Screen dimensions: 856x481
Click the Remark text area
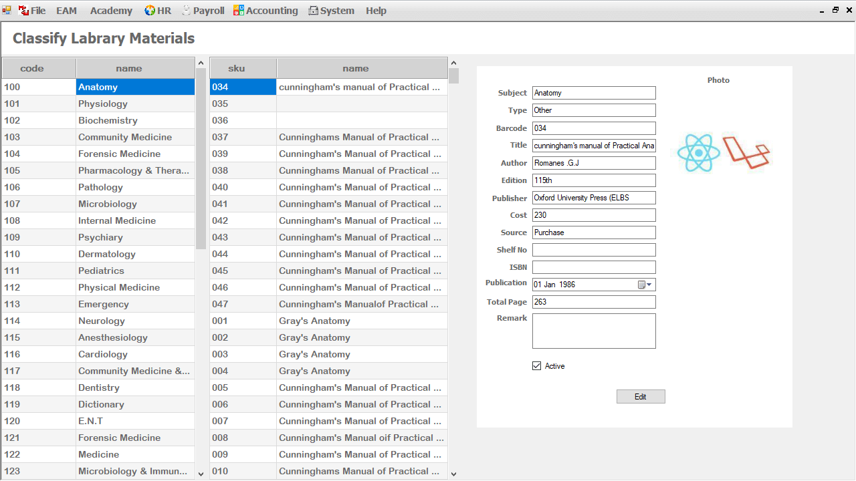pos(594,331)
